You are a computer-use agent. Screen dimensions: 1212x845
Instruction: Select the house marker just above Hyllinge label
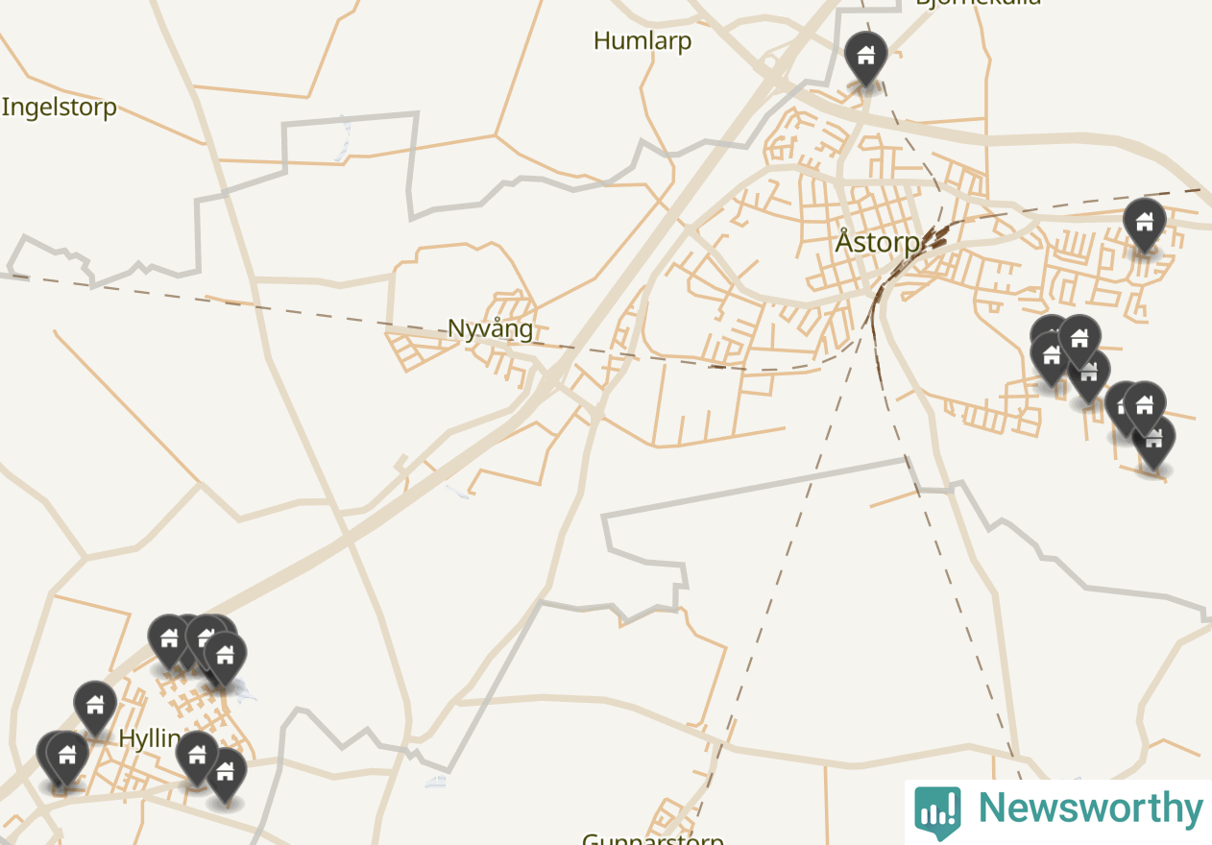tap(95, 708)
